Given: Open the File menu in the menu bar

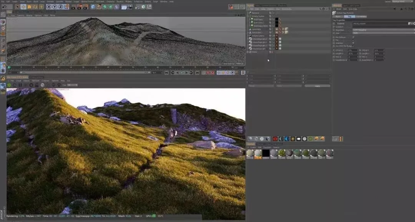Looking at the screenshot, I should pyautogui.click(x=3, y=2).
